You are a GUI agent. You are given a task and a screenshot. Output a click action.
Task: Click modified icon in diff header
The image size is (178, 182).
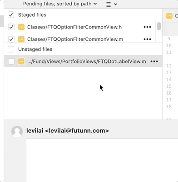(169, 16)
